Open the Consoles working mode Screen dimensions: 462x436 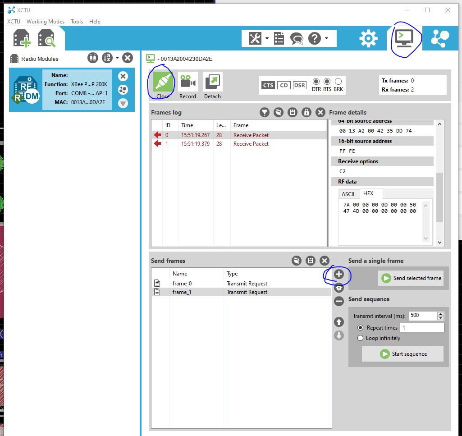pos(404,39)
